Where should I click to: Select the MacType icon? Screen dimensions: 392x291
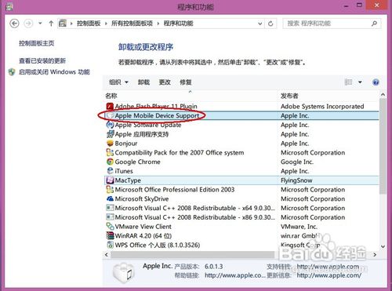coord(110,180)
